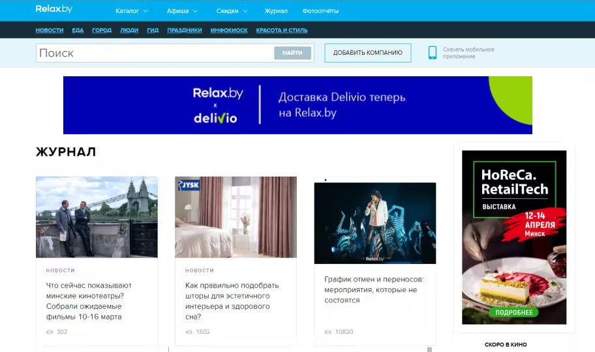This screenshot has width=595, height=352.
Task: Click the Подробнее button on HoReCa ad
Action: tap(514, 312)
